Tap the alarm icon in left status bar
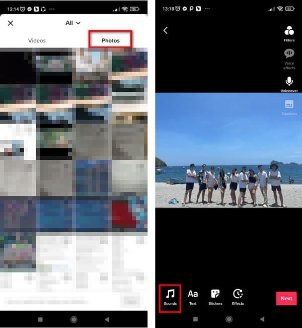The height and width of the screenshot is (328, 302). [23, 9]
